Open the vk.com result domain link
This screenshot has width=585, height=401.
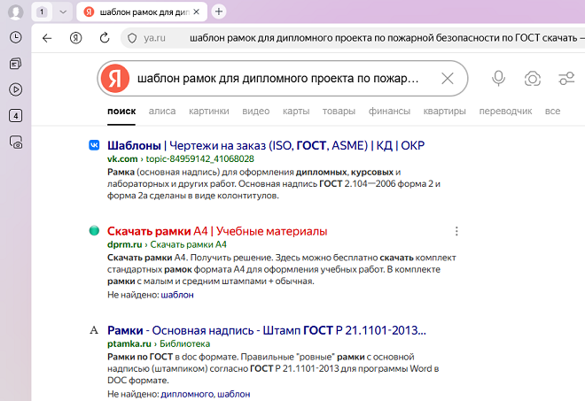pos(122,158)
